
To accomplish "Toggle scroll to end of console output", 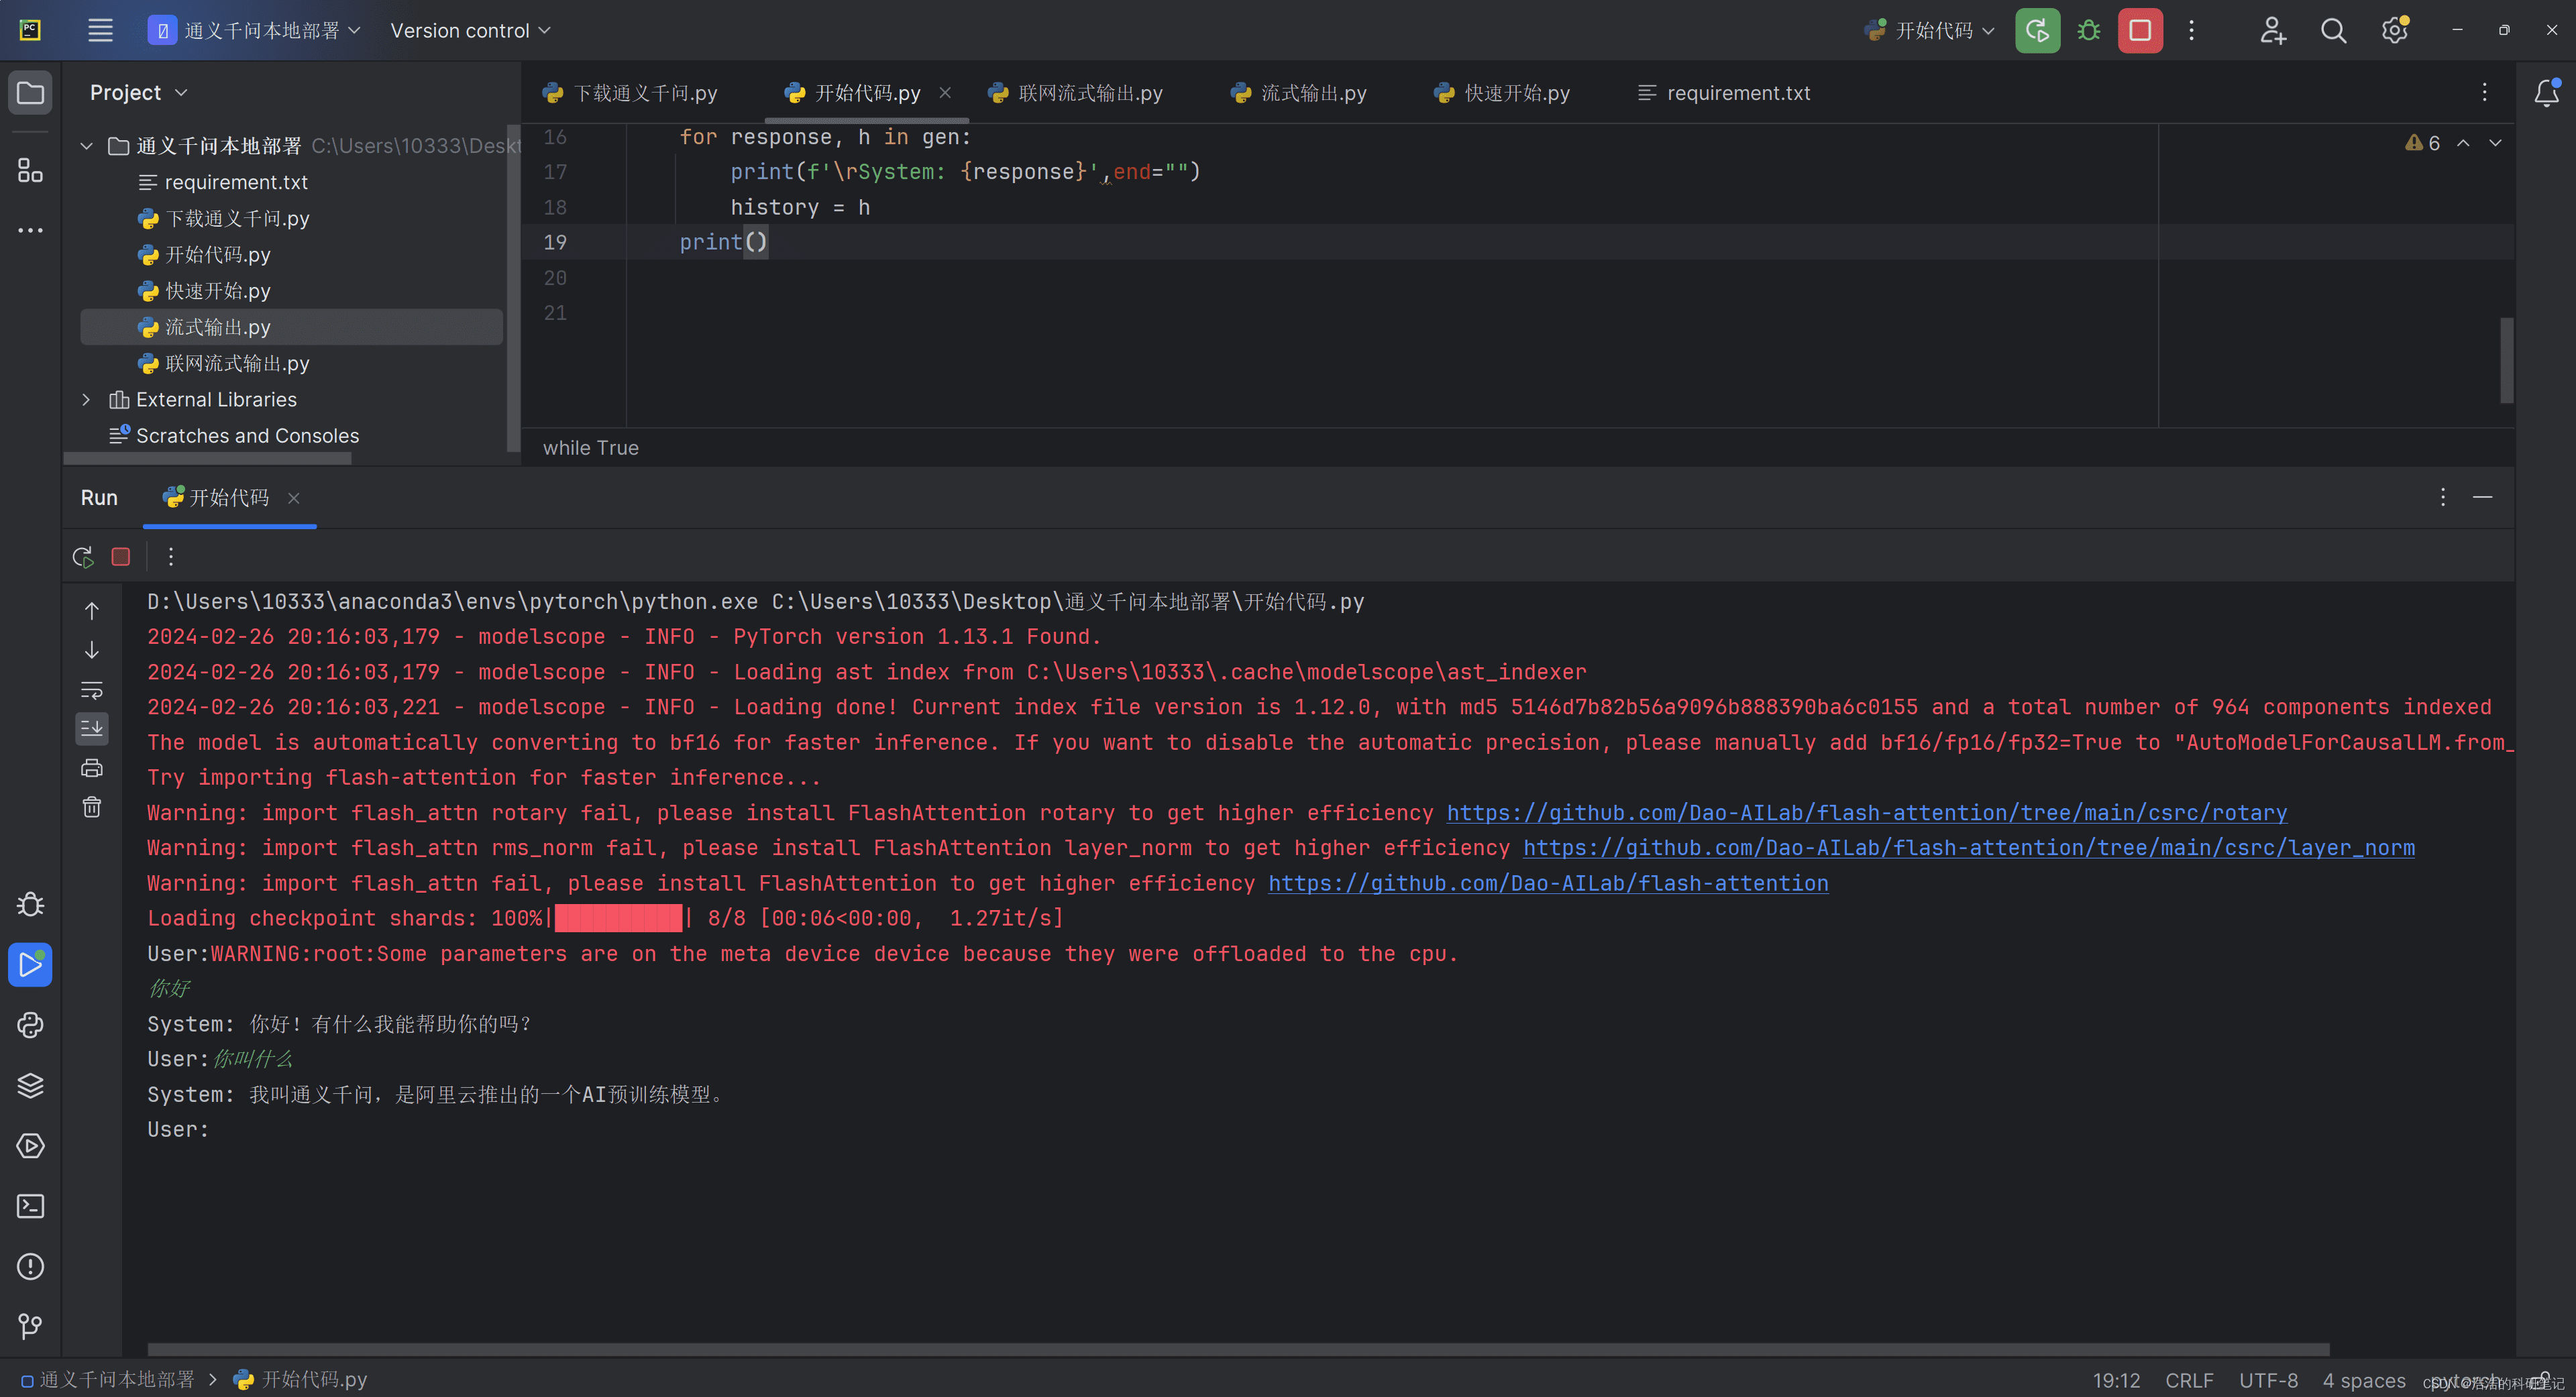I will pos(92,728).
